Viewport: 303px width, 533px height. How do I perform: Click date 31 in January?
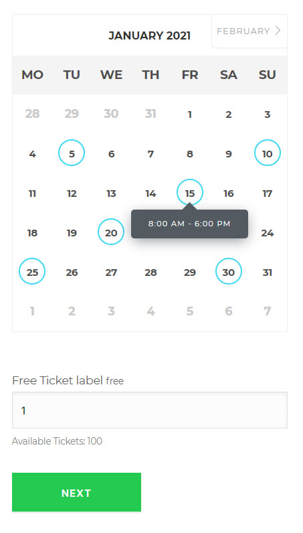(x=268, y=273)
